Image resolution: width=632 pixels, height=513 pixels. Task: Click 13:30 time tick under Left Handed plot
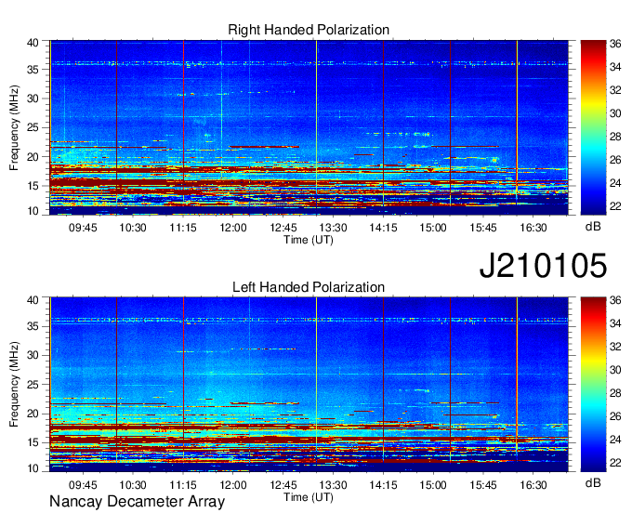334,485
